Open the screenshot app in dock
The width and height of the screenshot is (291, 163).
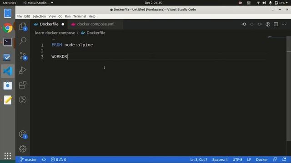(8, 86)
